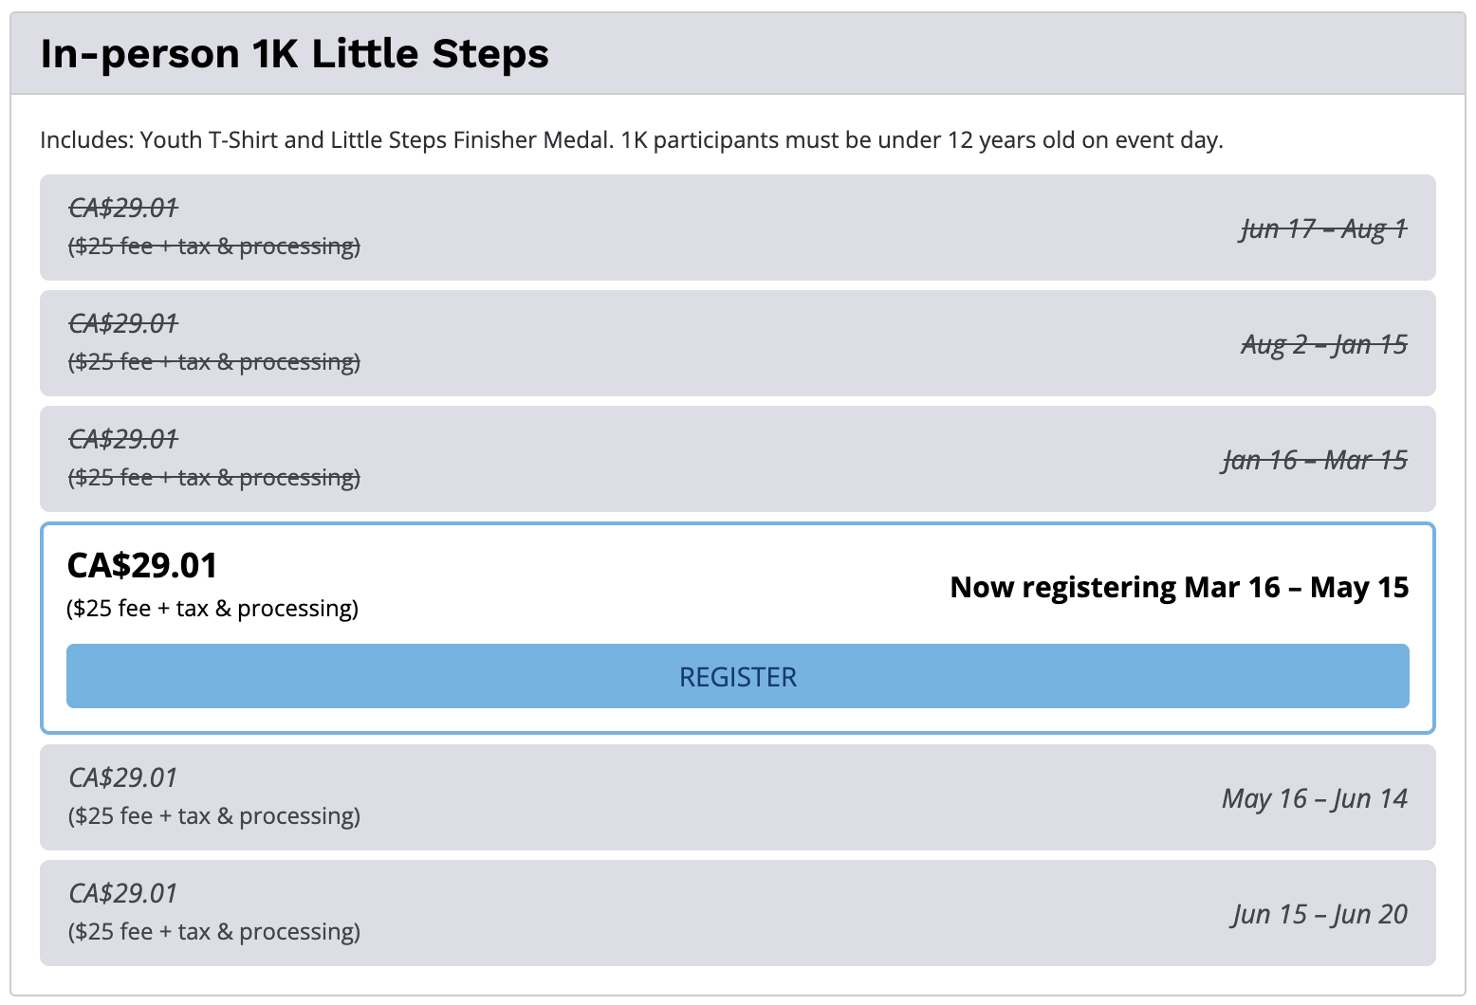Click the upcoming May 16 – Jun 14 date range
The height and width of the screenshot is (1005, 1476).
(x=1314, y=798)
